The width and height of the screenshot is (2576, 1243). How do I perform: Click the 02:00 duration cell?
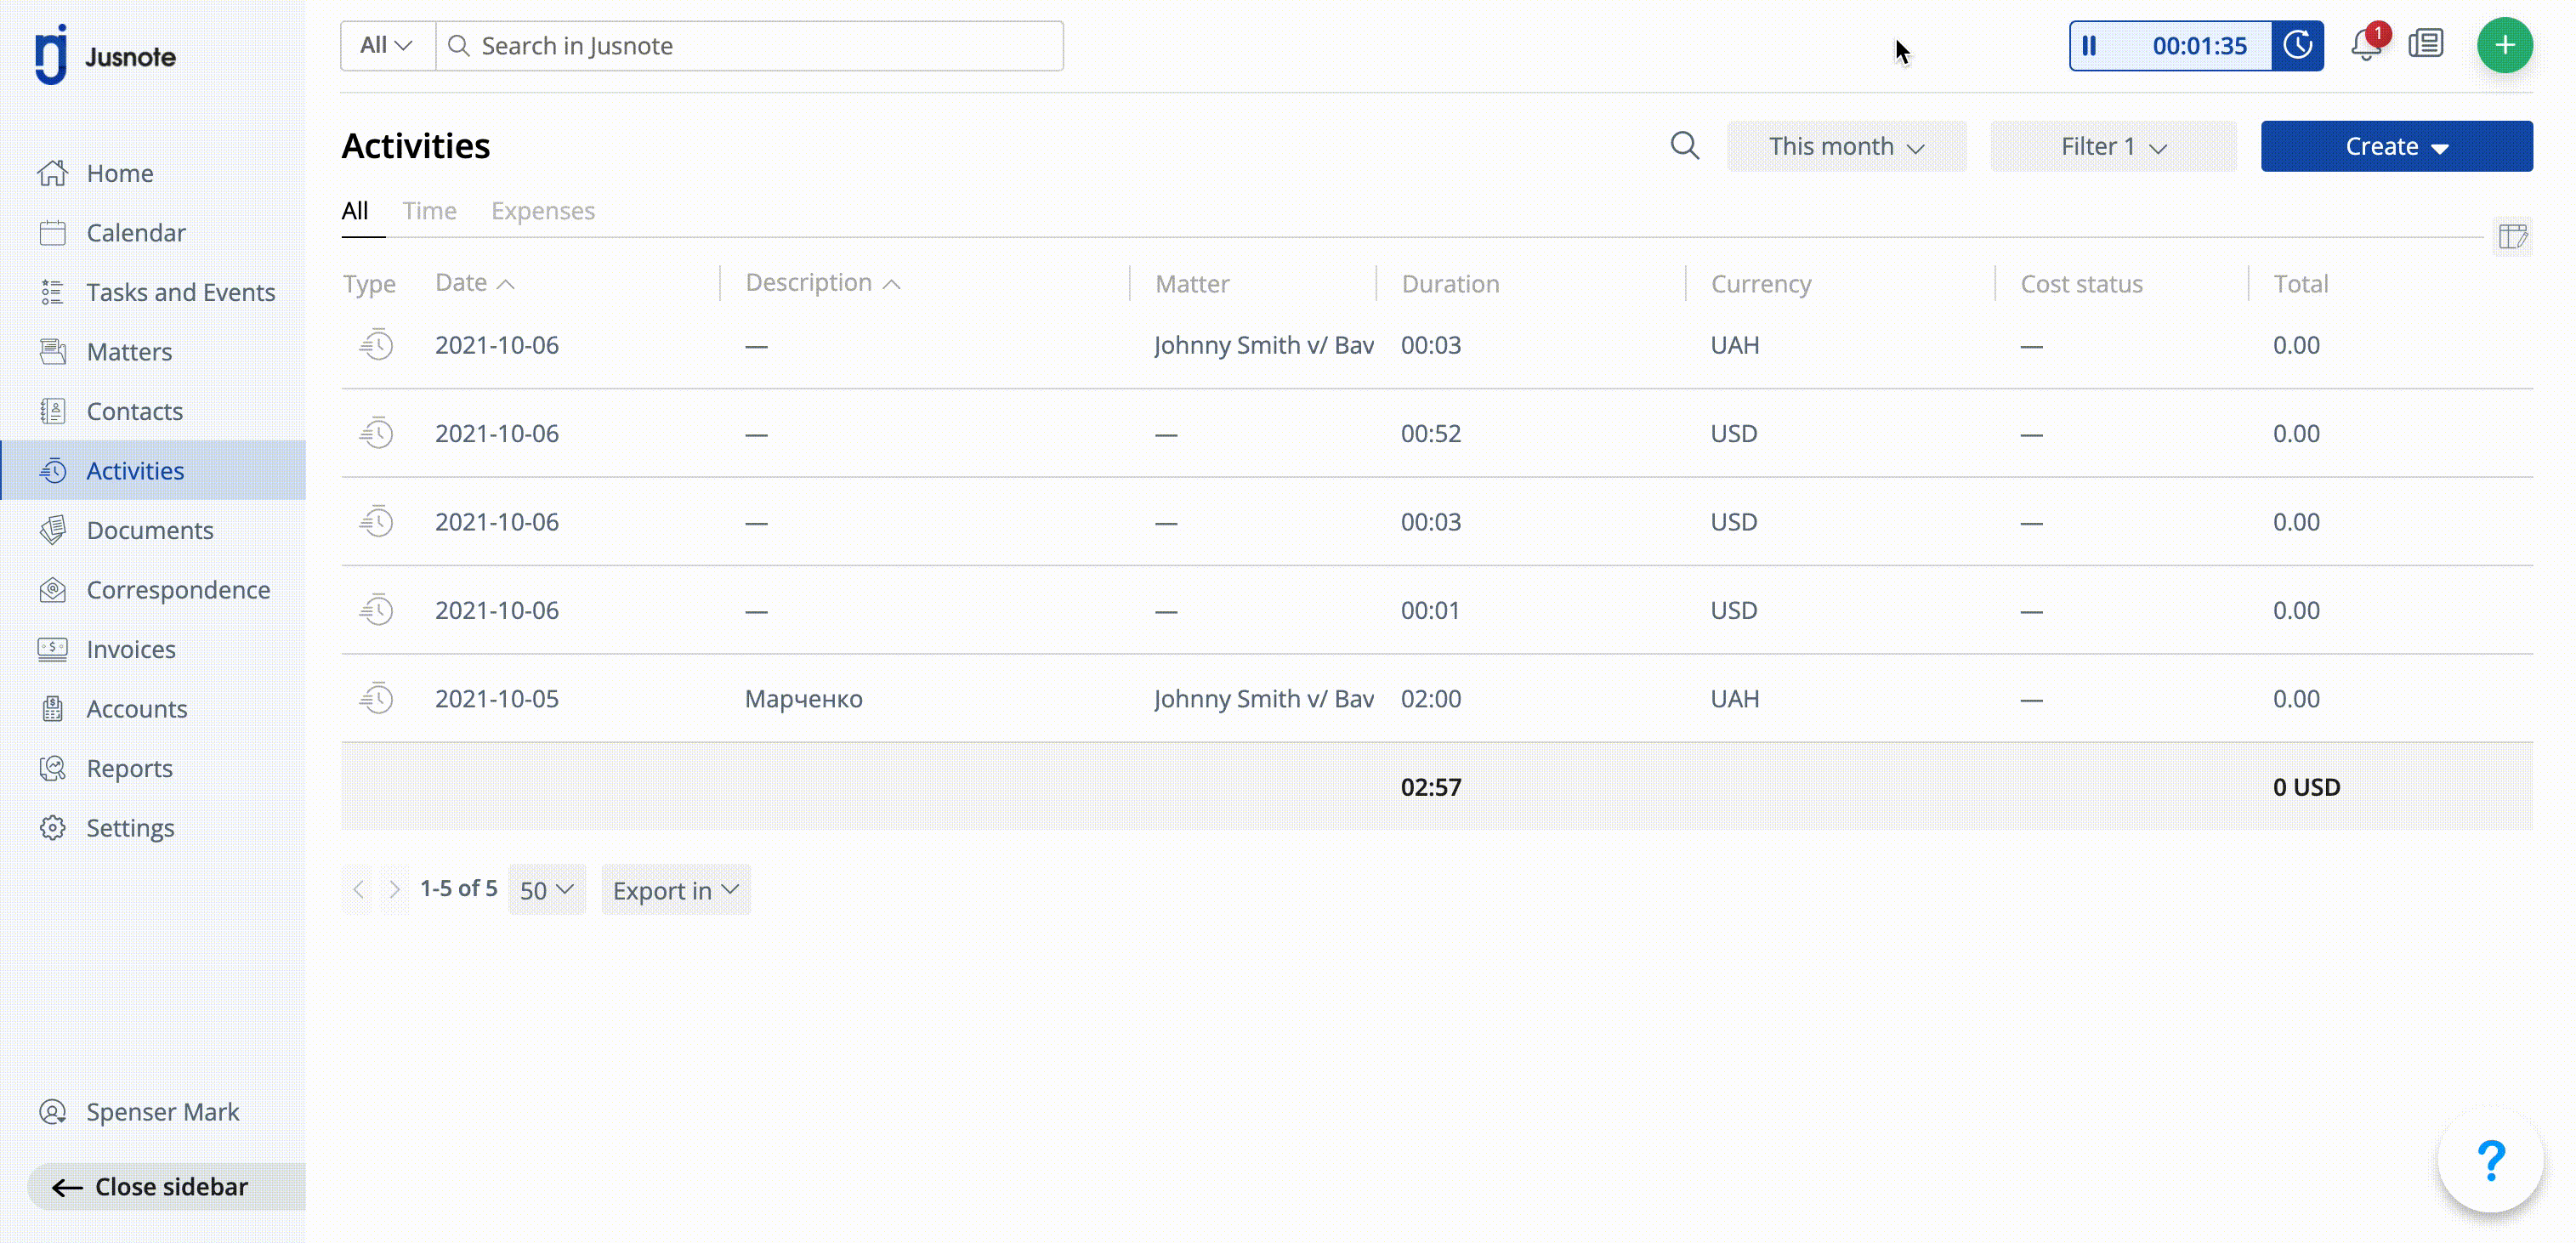pyautogui.click(x=1430, y=699)
